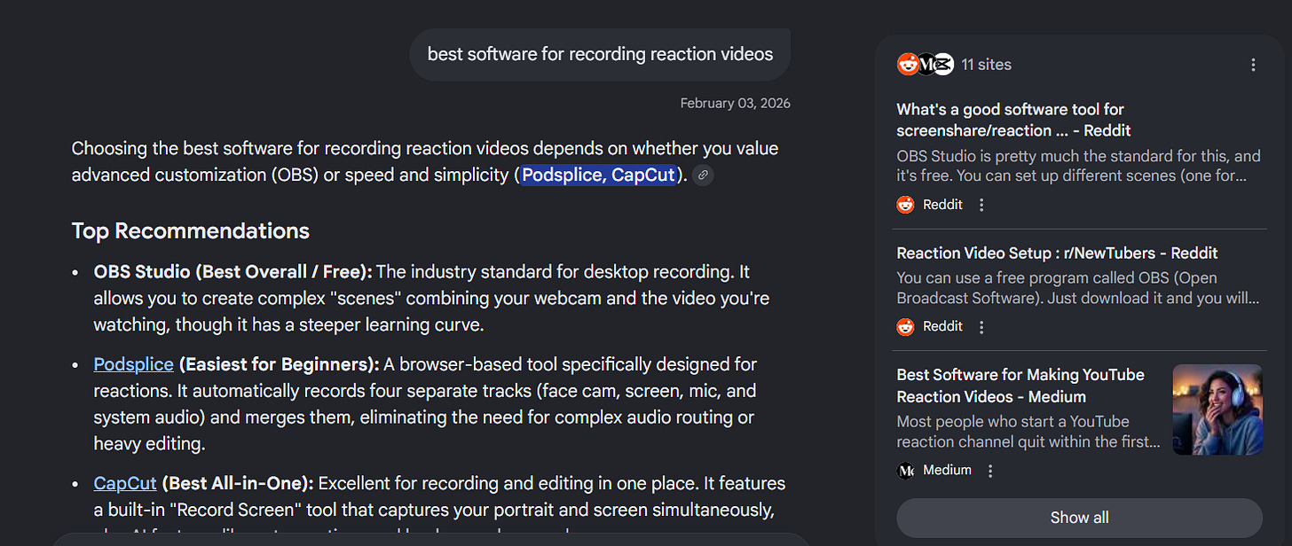Click the Show all button
Image resolution: width=1292 pixels, height=546 pixels.
click(x=1079, y=518)
